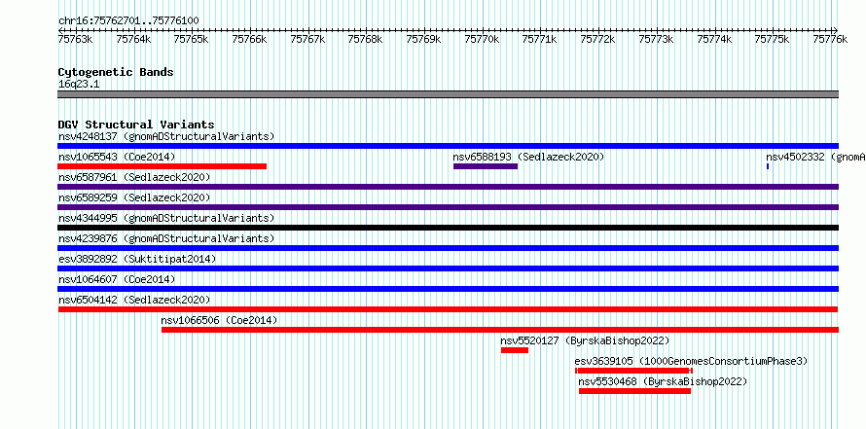The height and width of the screenshot is (429, 866).
Task: Click the red nsv6504142 variant bar
Action: (448, 309)
